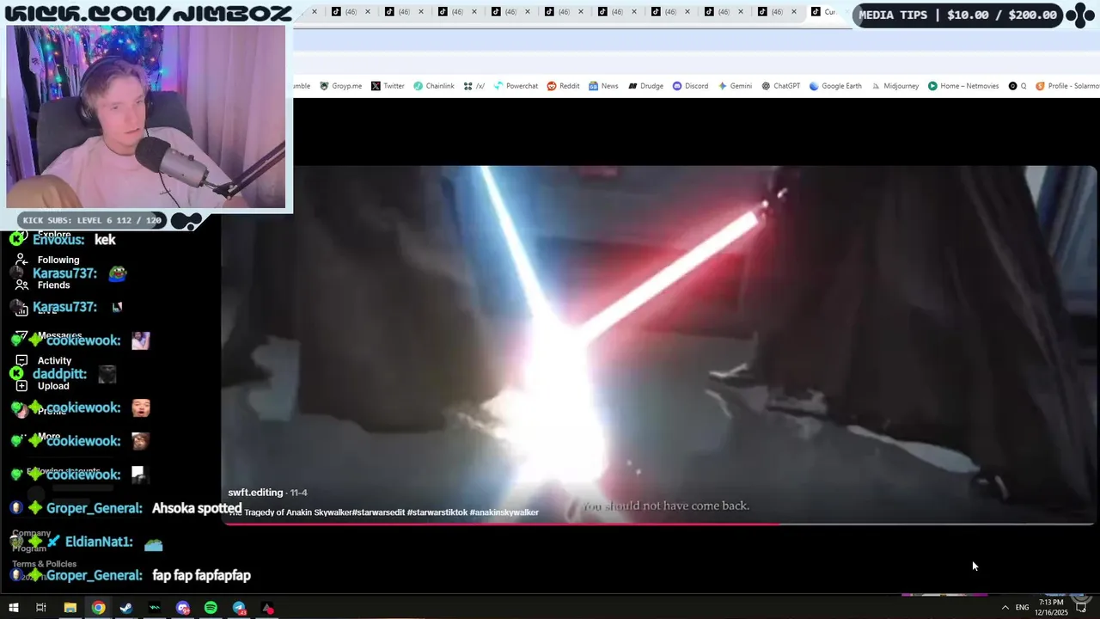Open the Google Earth bookmark
1100x619 pixels.
[x=835, y=86]
